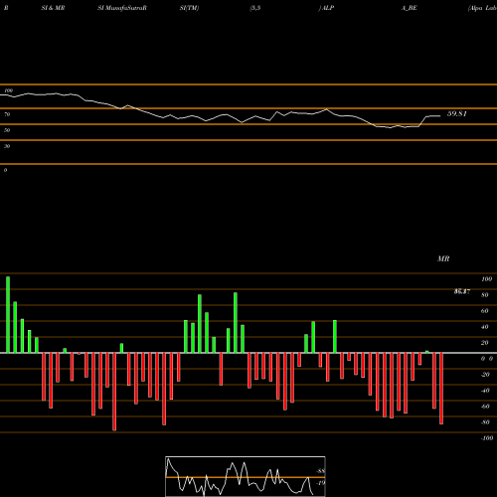Click the ')ALP' header text
This screenshot has width=497, height=497.
326,8
